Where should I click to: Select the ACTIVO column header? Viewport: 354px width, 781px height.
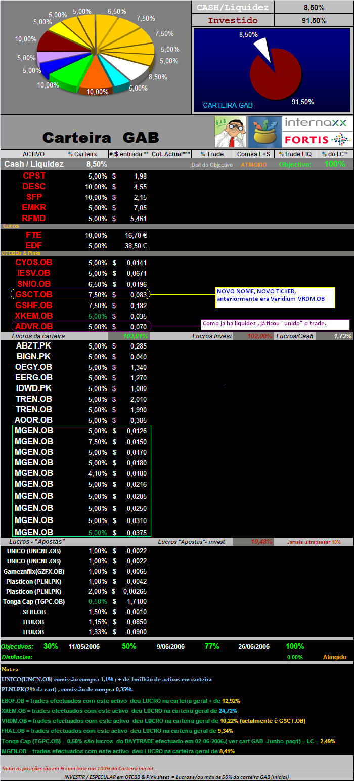click(33, 154)
